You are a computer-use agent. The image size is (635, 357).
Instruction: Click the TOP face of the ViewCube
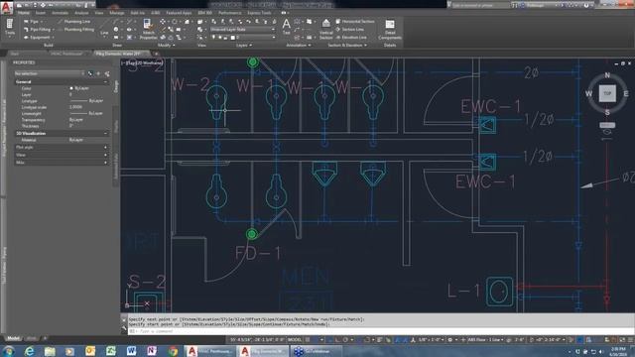[x=607, y=93]
